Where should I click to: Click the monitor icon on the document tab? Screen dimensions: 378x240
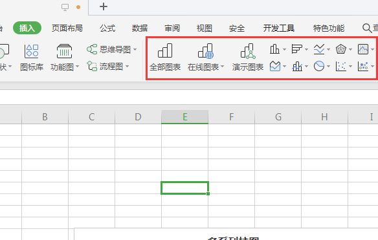(x=65, y=7)
